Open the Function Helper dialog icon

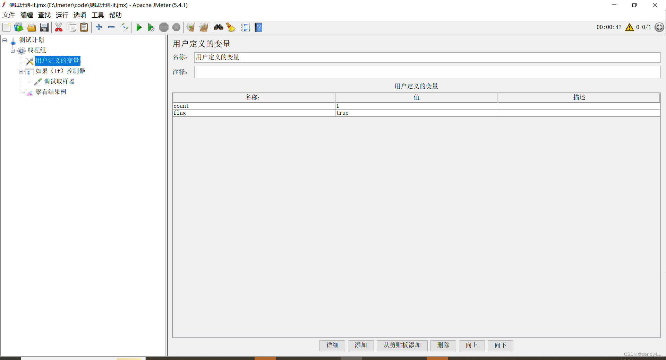tap(245, 27)
